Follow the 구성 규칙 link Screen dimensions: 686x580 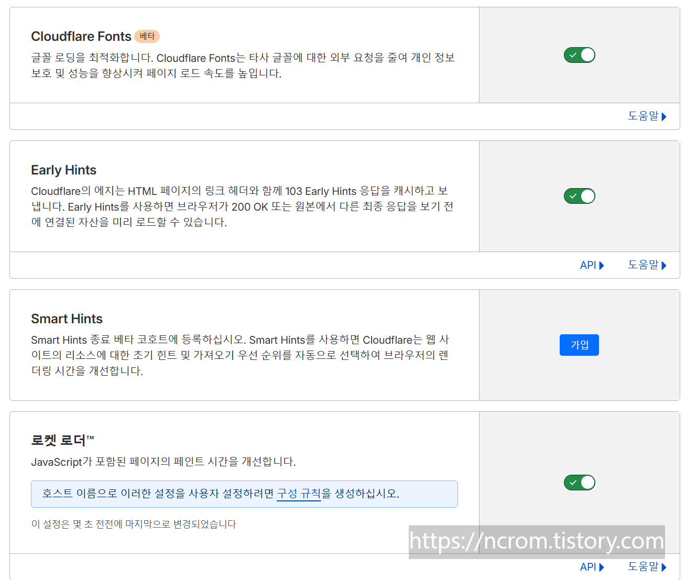point(299,494)
